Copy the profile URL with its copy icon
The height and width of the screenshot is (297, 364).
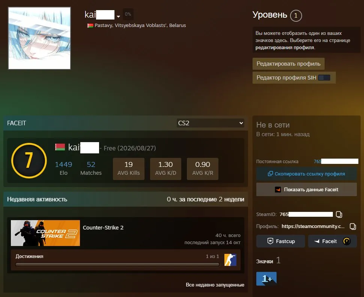click(353, 226)
